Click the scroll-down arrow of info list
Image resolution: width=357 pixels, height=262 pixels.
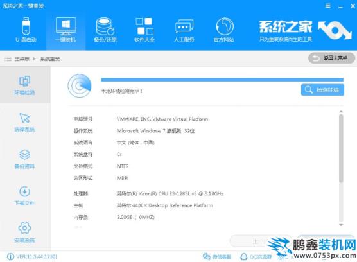pos(341,225)
